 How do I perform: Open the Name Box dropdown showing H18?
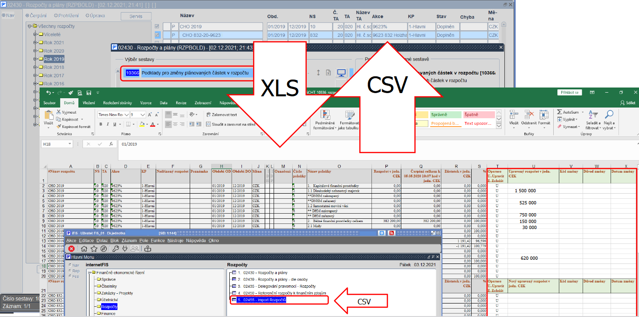click(70, 144)
